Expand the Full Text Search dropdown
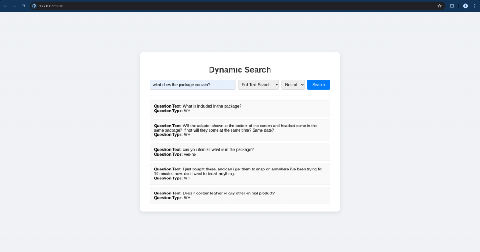This screenshot has width=480, height=252. pos(258,85)
